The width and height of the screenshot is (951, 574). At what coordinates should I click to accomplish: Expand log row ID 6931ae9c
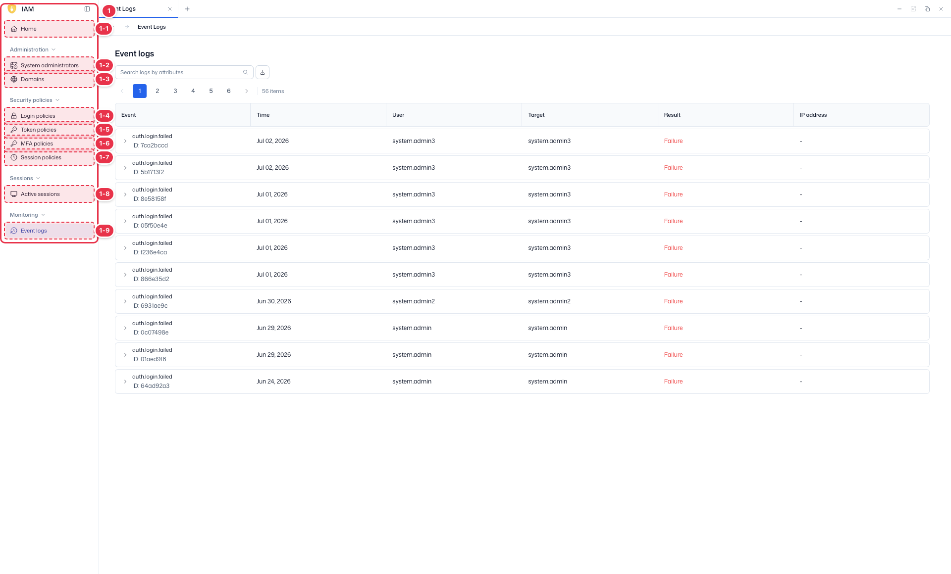click(x=125, y=301)
